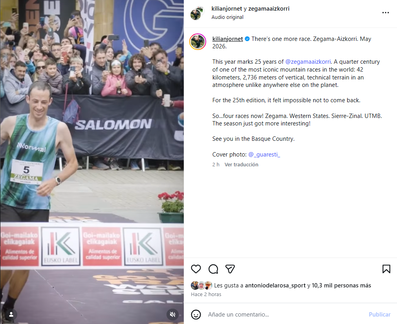Screen dimensions: 397x324
Task: Open the emoji picker smiley icon
Action: (x=196, y=315)
